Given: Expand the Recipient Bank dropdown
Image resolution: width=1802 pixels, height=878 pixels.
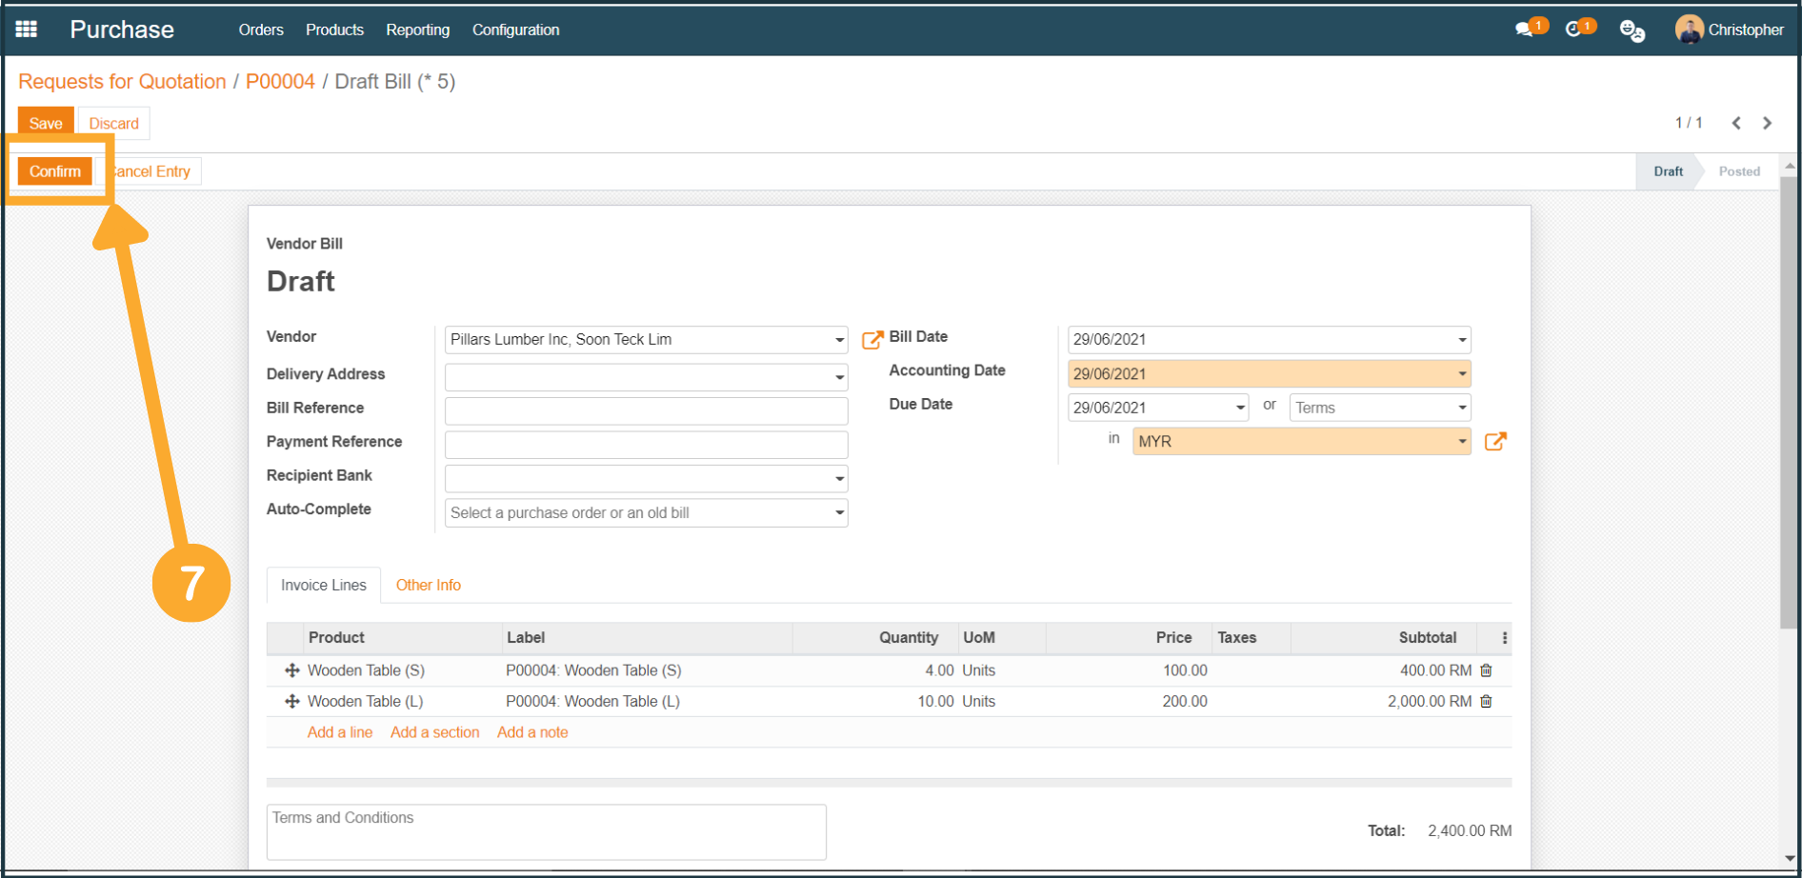Looking at the screenshot, I should coord(839,479).
